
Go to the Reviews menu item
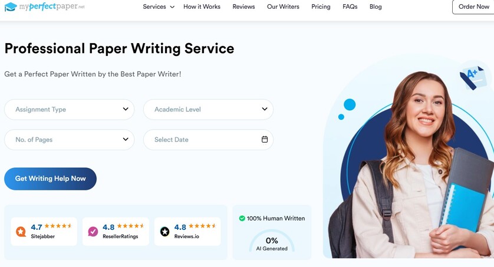click(243, 6)
